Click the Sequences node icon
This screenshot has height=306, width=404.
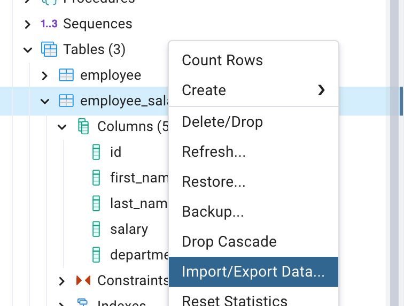(x=49, y=24)
